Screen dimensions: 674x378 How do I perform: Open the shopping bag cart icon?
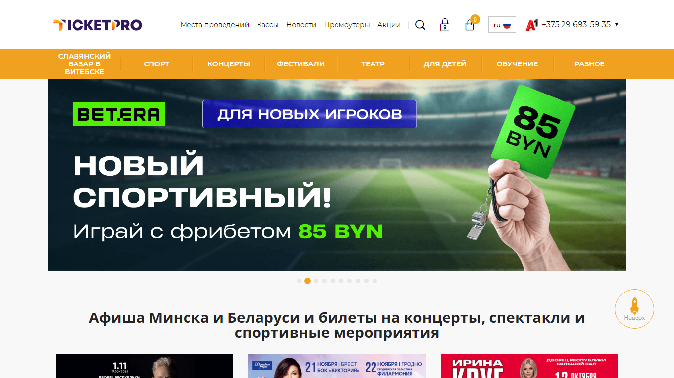click(x=470, y=25)
